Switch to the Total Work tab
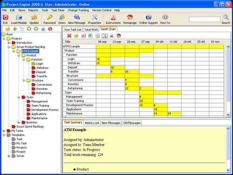This screenshot has height=175, width=233. 91,29
